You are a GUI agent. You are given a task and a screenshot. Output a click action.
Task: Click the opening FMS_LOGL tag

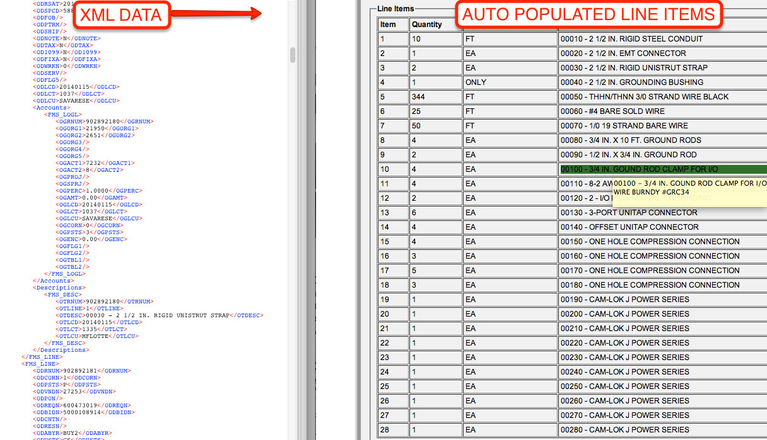62,115
